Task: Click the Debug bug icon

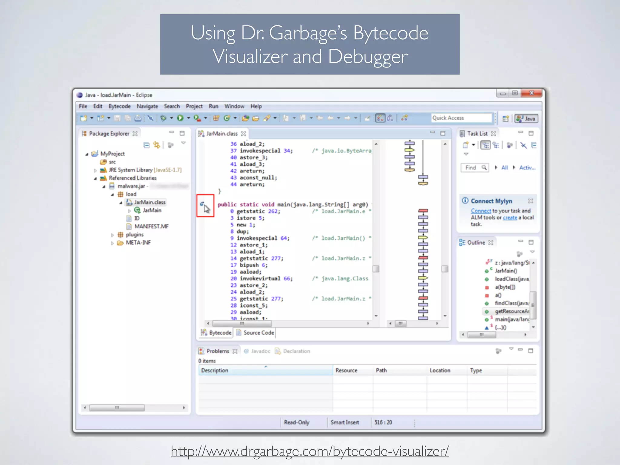Action: (x=163, y=118)
